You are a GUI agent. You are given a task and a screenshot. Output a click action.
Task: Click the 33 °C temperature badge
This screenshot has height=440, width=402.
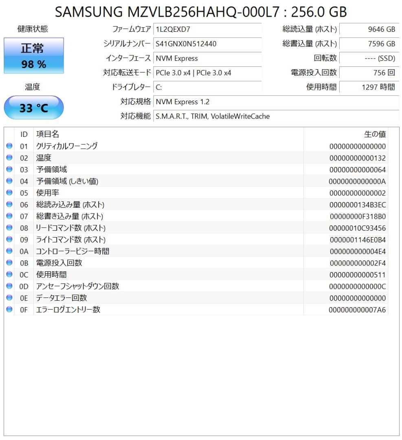(x=33, y=107)
